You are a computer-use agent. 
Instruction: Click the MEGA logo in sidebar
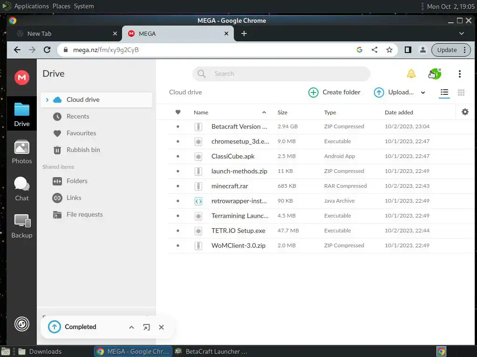click(21, 78)
